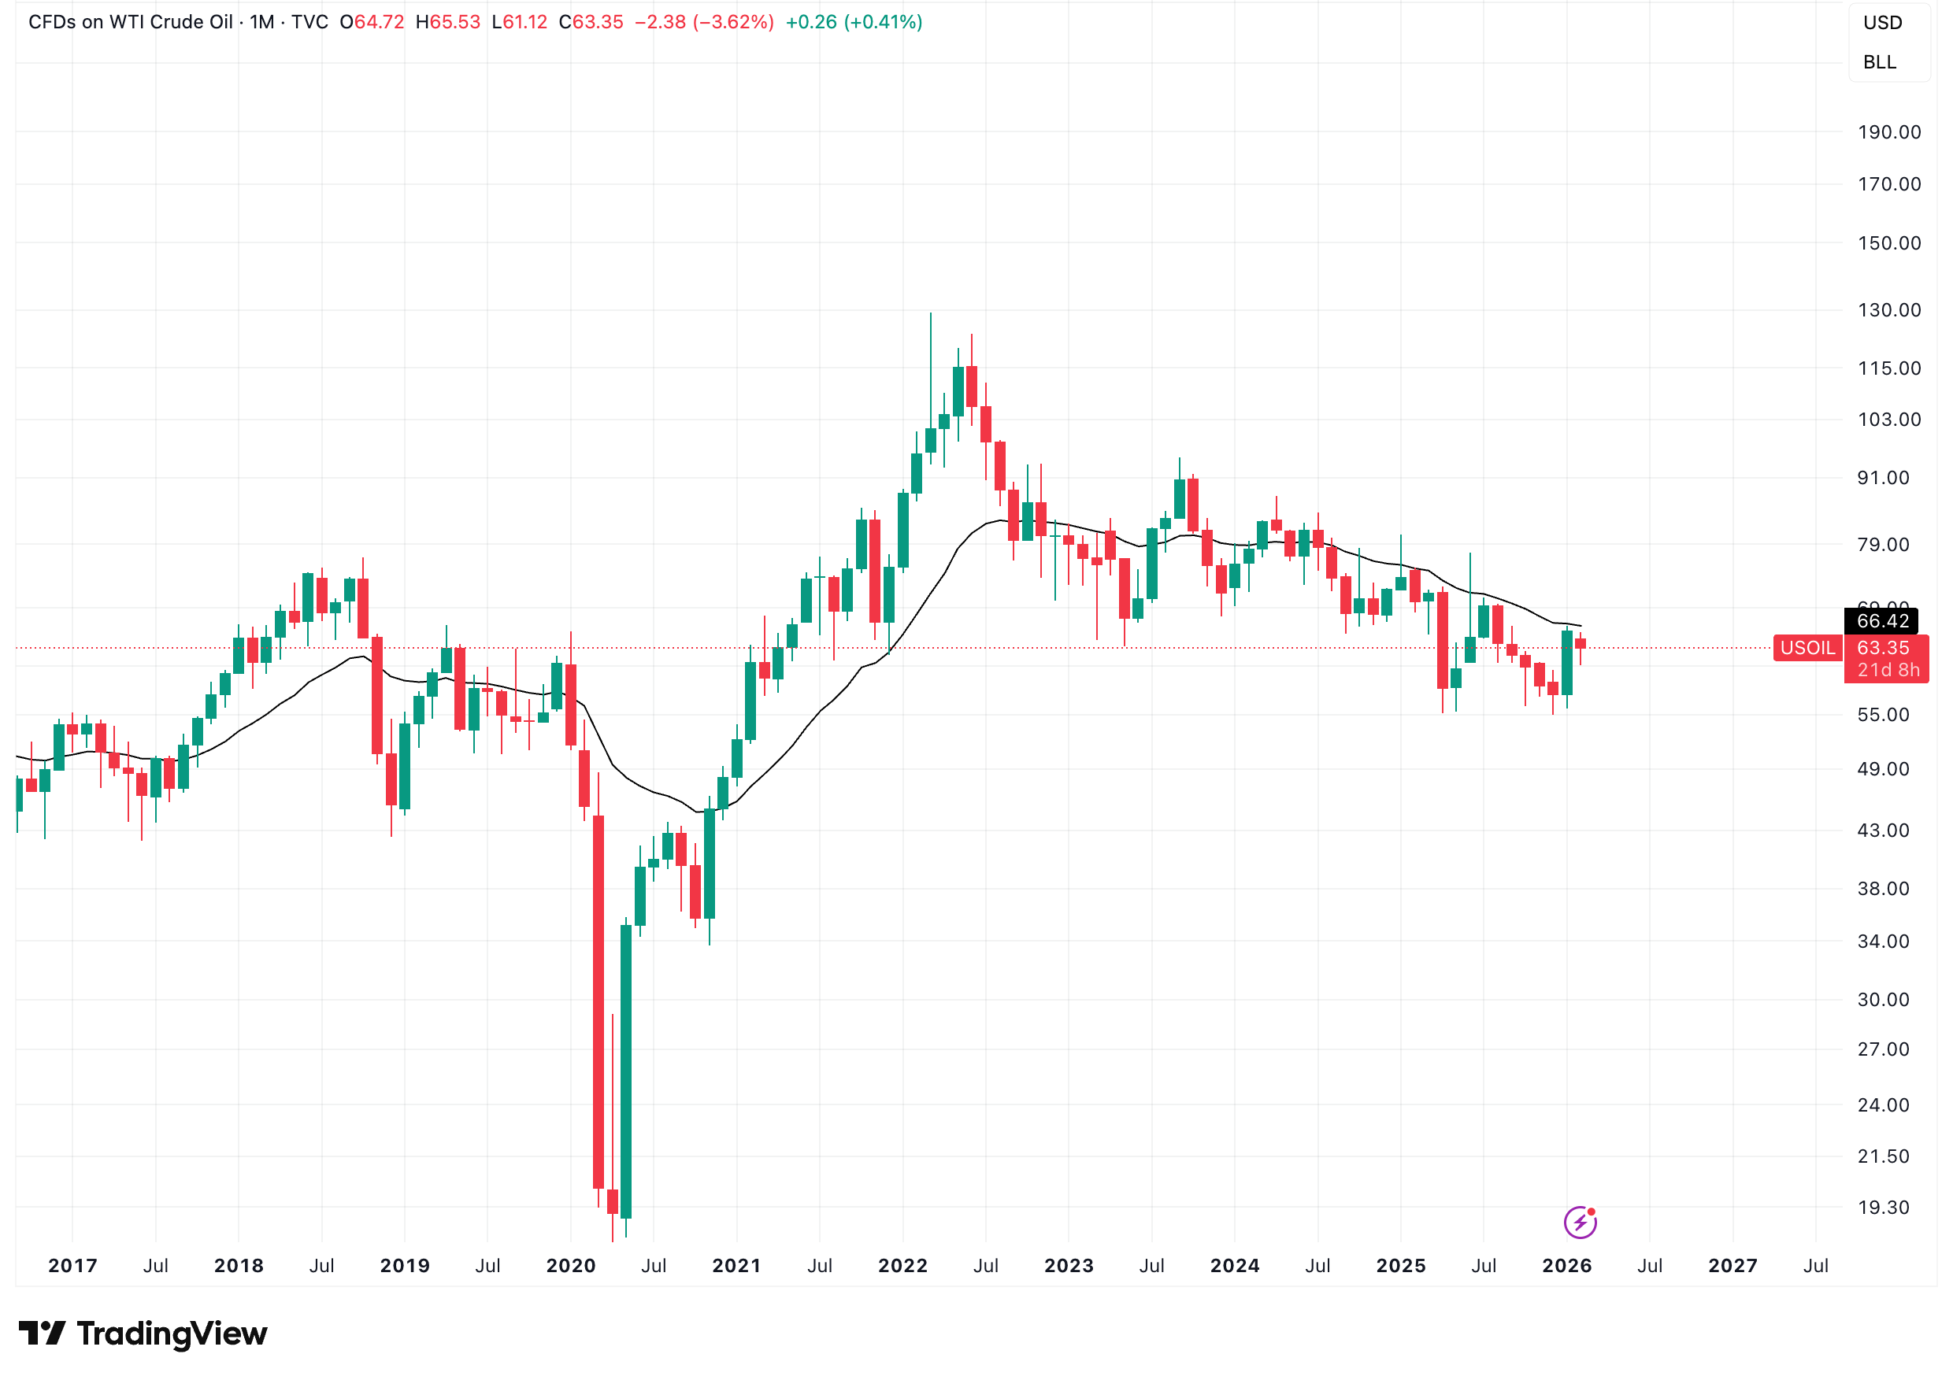Image resolution: width=1953 pixels, height=1380 pixels.
Task: Select the black 66.42 moving average label
Action: point(1882,620)
